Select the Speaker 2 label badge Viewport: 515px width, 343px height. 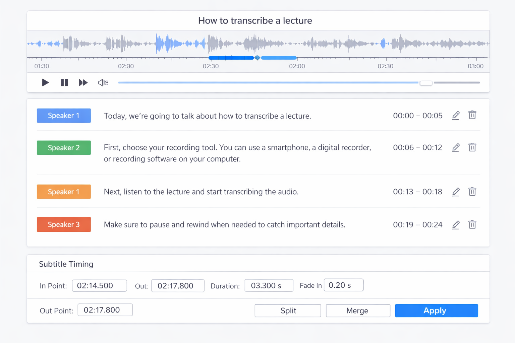(64, 147)
